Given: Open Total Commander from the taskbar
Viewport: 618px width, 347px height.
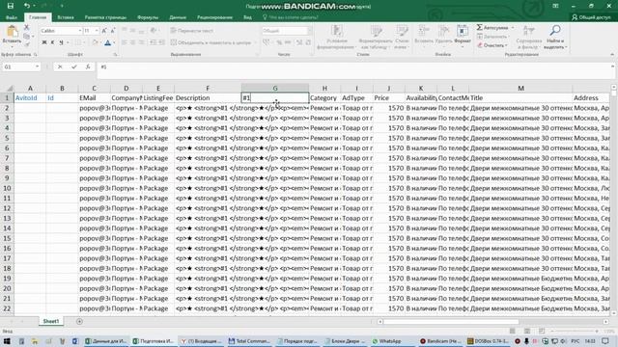Looking at the screenshot, I should tap(250, 341).
